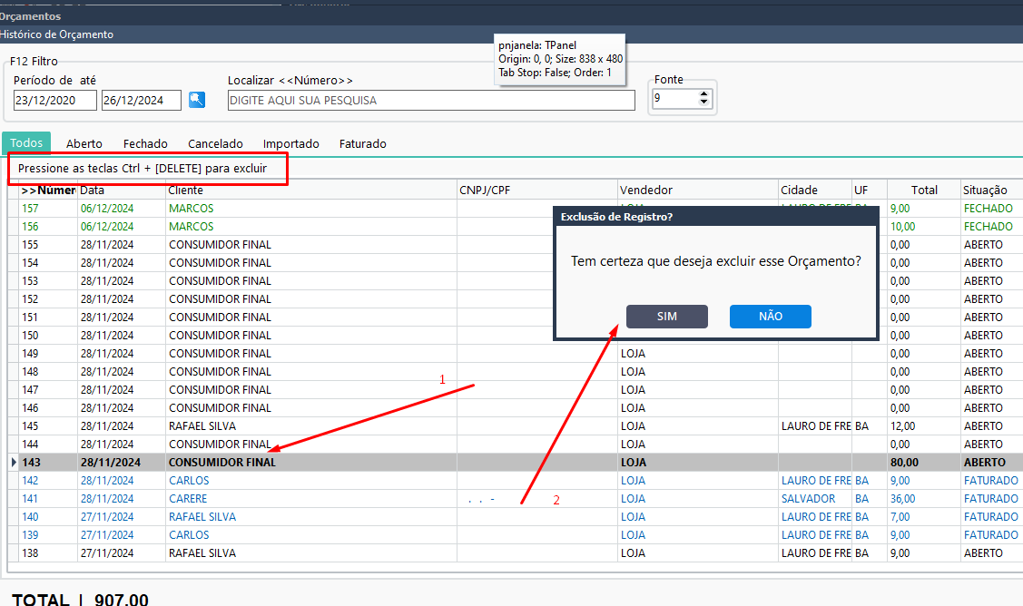Select the Cancelado tab
The width and height of the screenshot is (1023, 606).
tap(215, 143)
